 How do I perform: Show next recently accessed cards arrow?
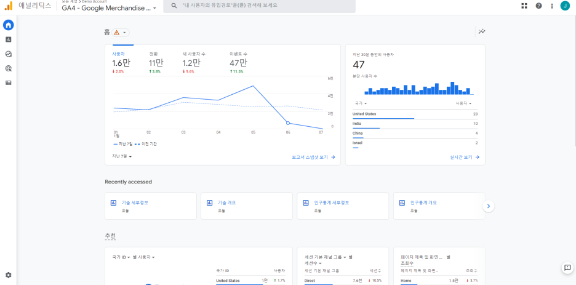[489, 206]
